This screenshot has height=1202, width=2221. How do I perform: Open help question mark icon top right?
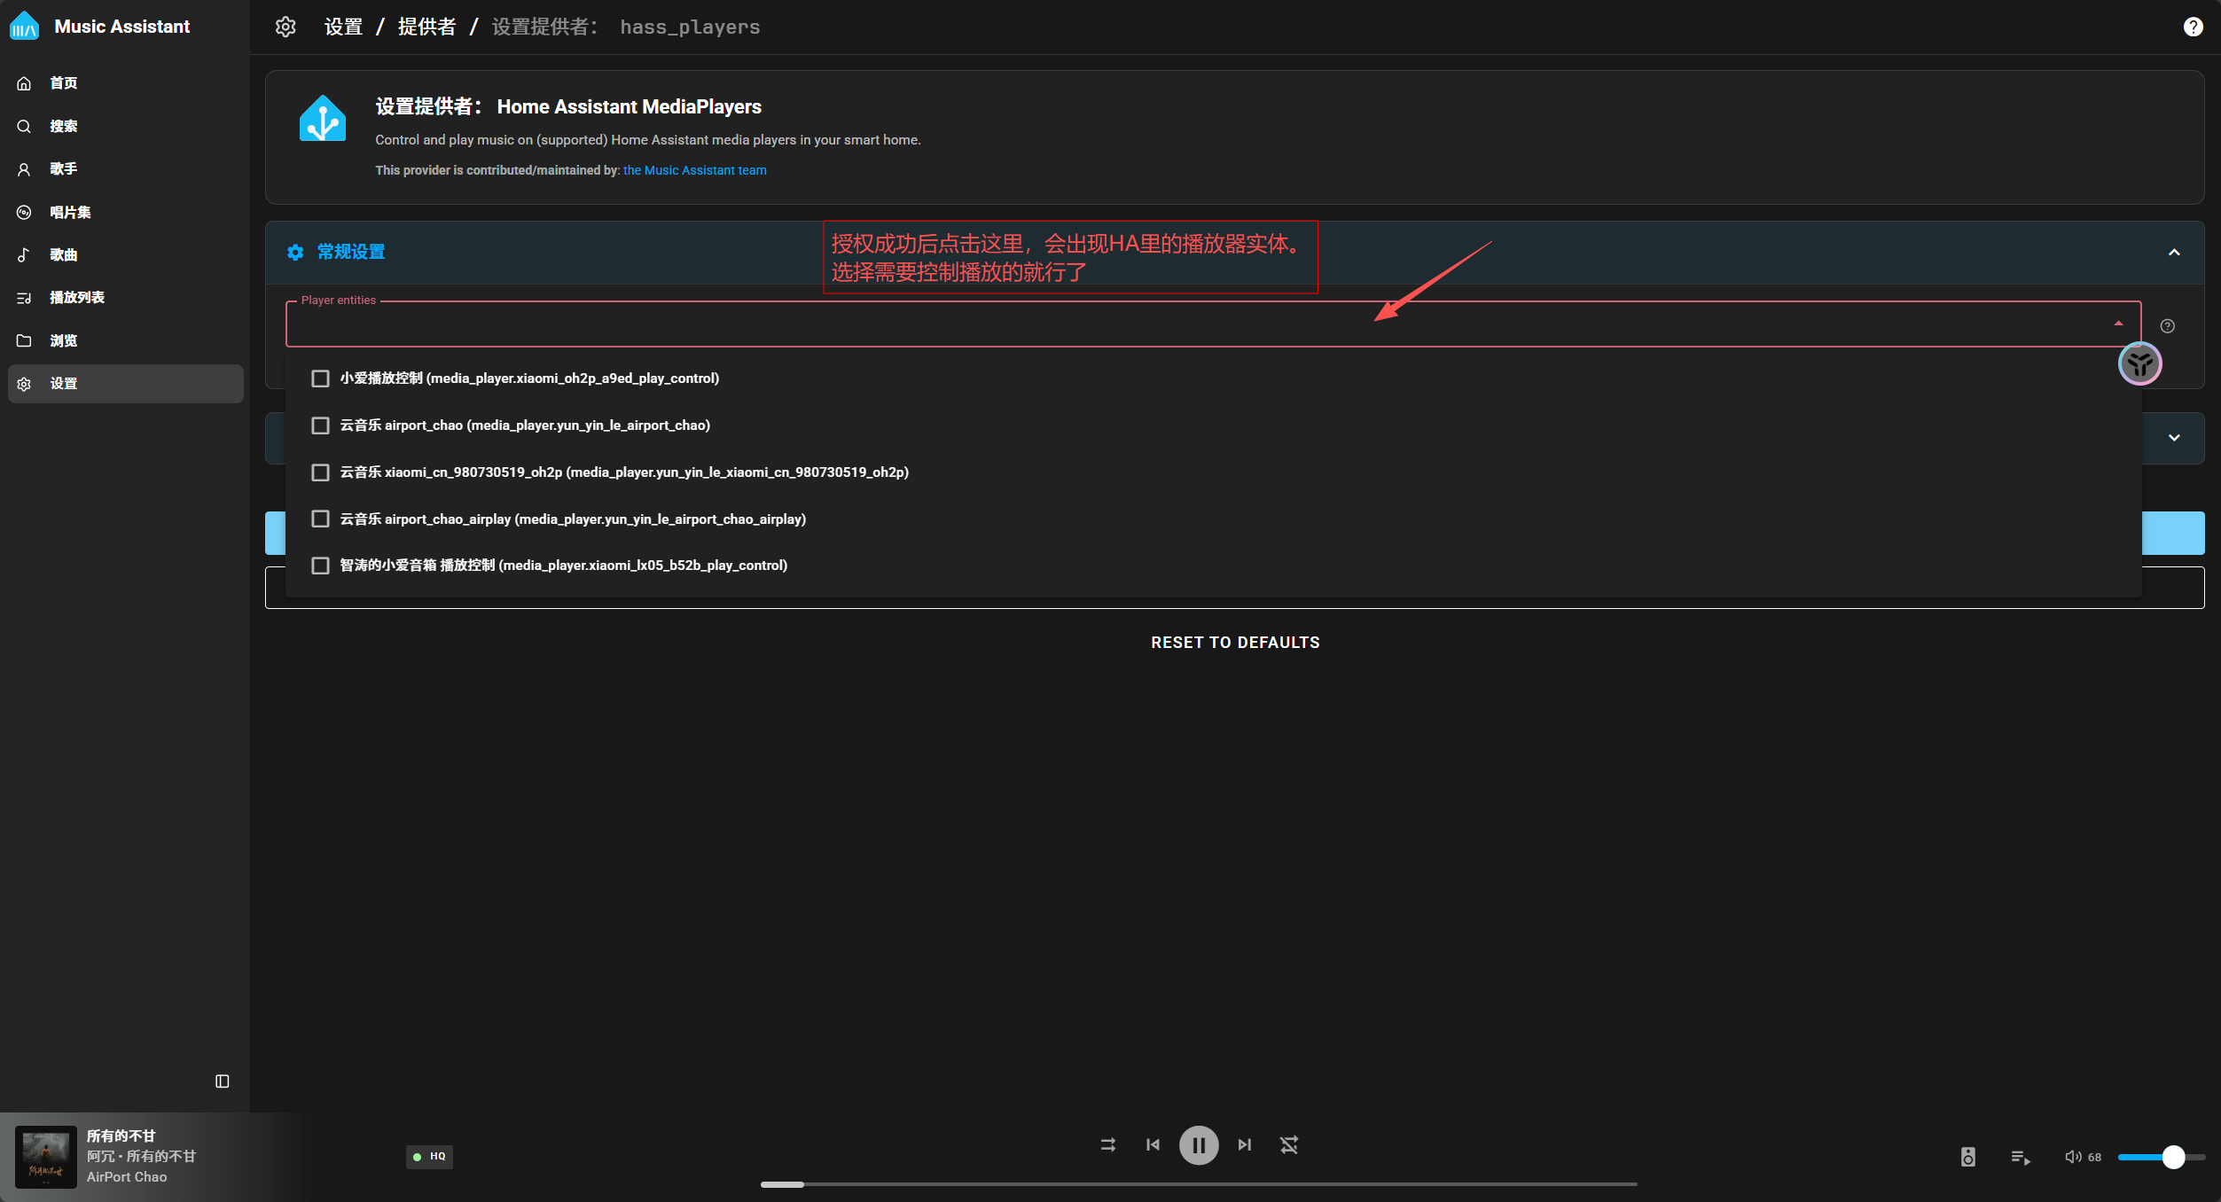[2193, 27]
